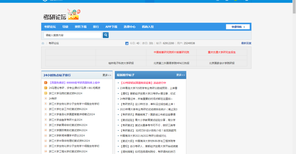Viewport: 296px width, 154px height.
Task: Open post 浙江大学社会工作初复试资料2024
Action: tap(68, 109)
